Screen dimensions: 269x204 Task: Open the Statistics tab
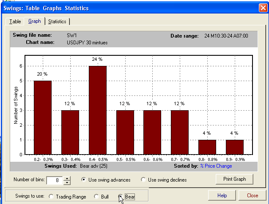pyautogui.click(x=57, y=22)
